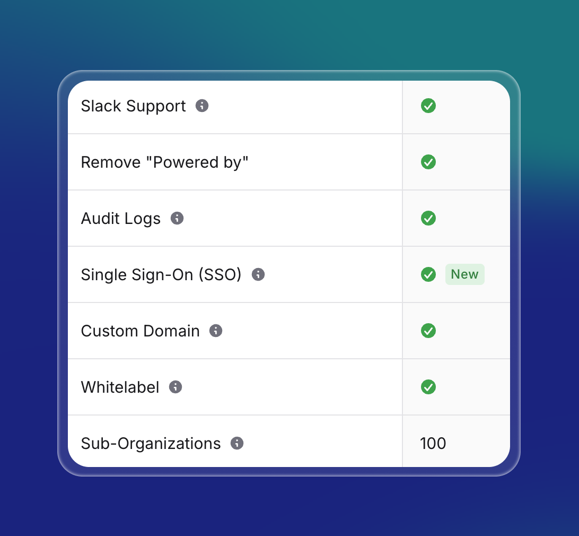579x536 pixels.
Task: Click the Whitelabel checkmark icon
Action: coord(428,387)
